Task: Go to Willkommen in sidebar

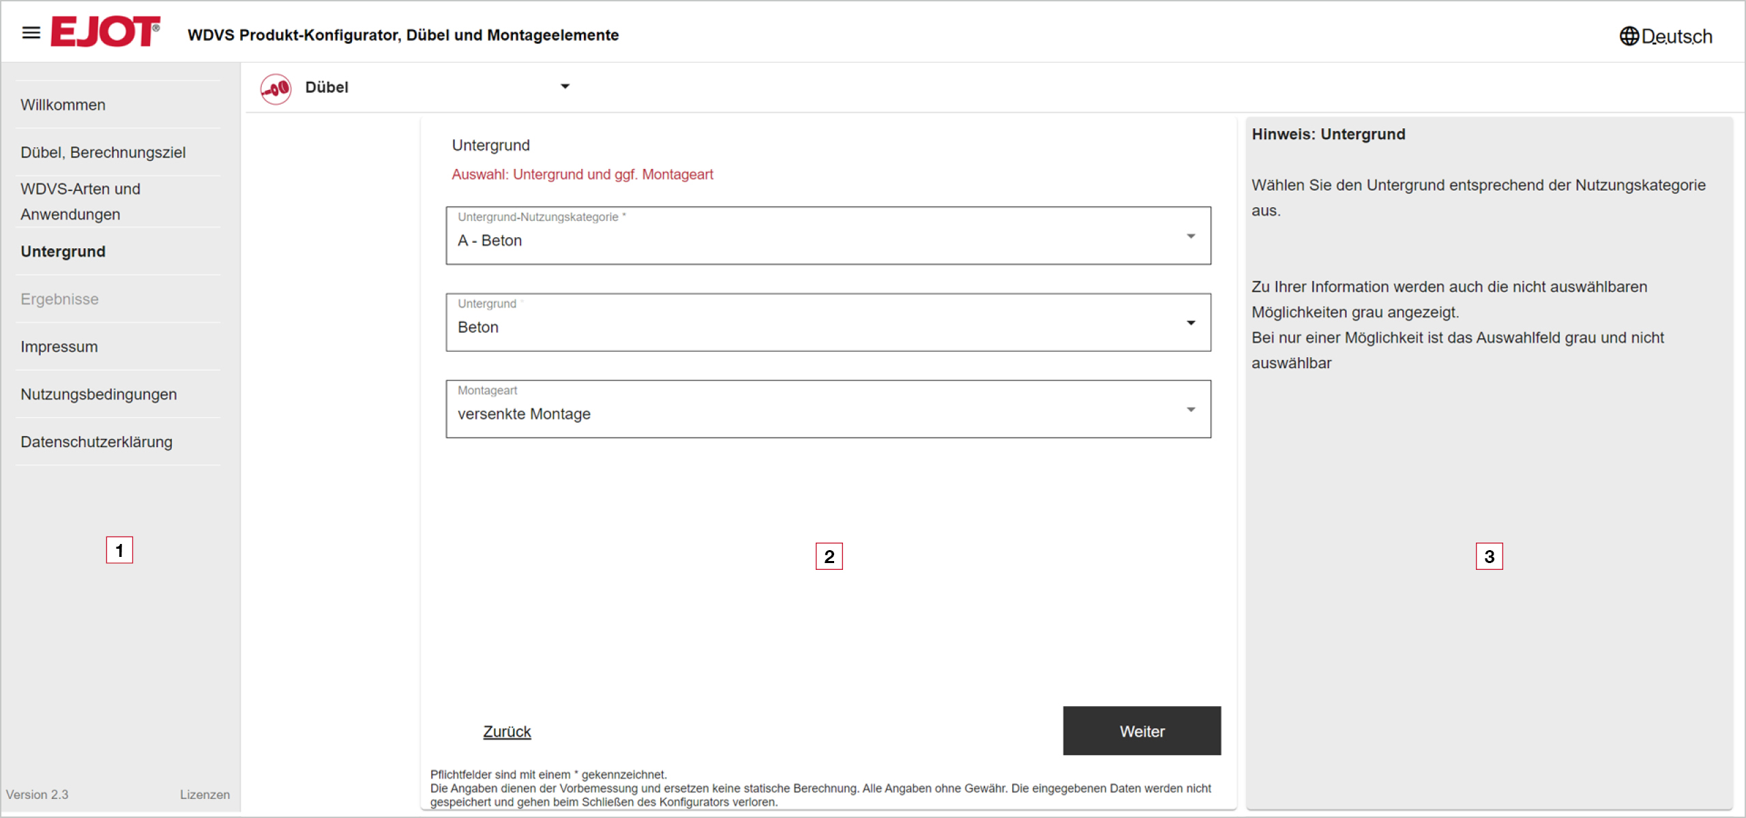Action: [63, 105]
